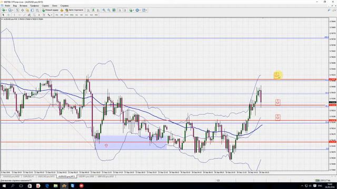Image resolution: width=337 pixels, height=189 pixels.
Task: Select the Text Label tool
Action: pos(44,15)
